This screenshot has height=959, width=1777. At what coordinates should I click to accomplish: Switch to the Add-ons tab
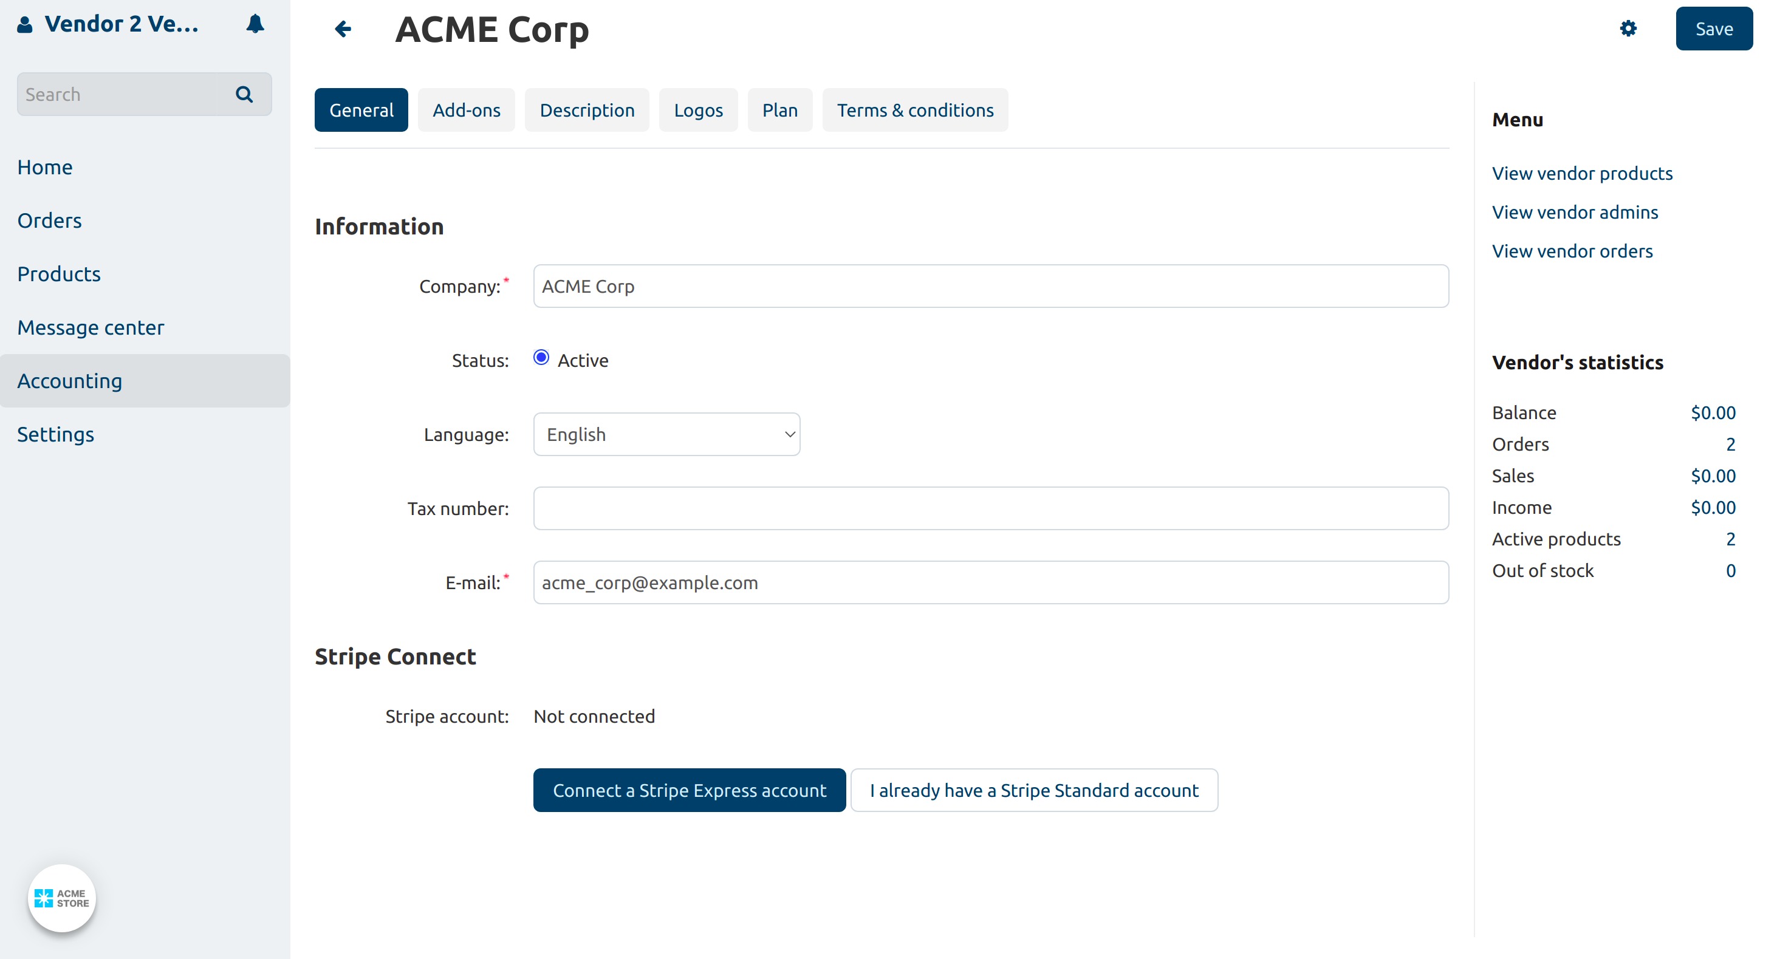pos(467,111)
